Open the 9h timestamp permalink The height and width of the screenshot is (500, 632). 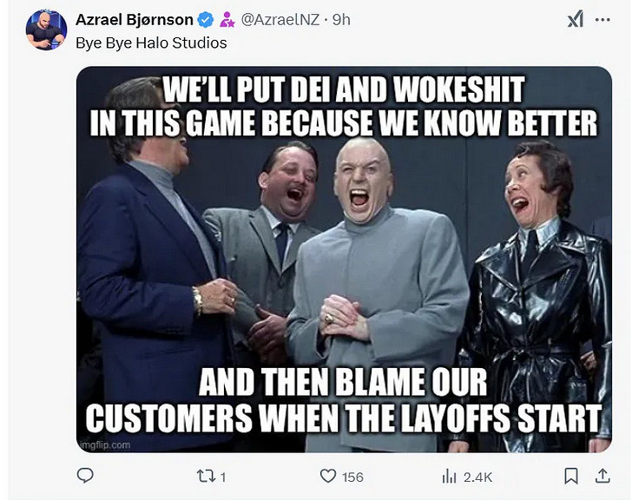tap(341, 19)
